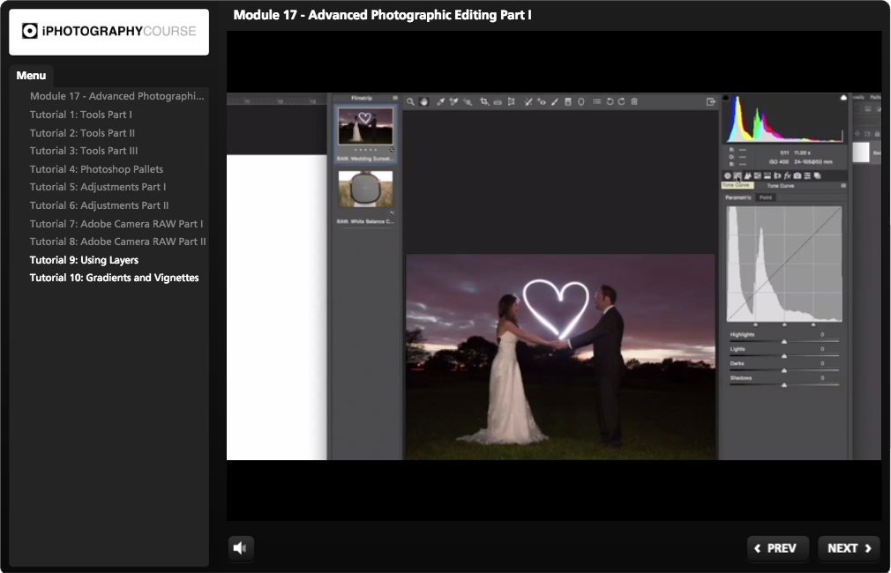This screenshot has height=573, width=891.
Task: Click the Shadows value field
Action: 822,377
